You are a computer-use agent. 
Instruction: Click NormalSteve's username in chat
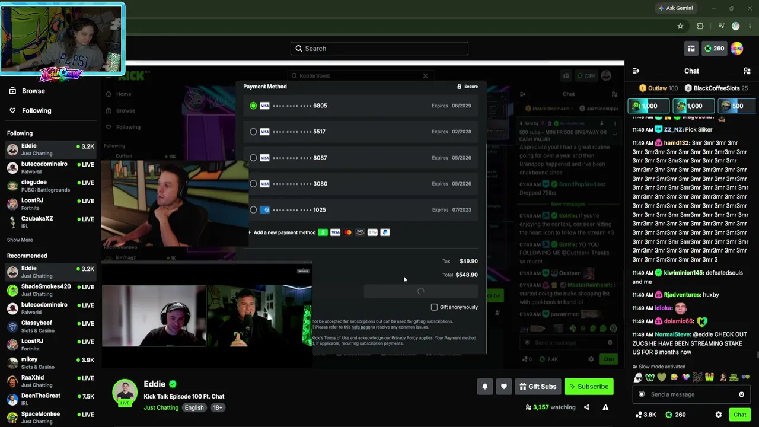672,334
